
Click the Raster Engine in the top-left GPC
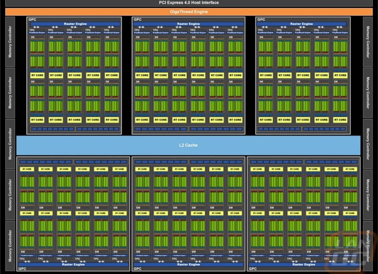coord(75,24)
